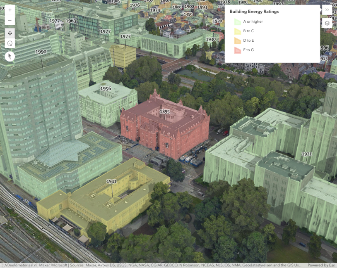The image size is (337, 268).
Task: Activate the pan navigation tool
Action: [x=10, y=33]
